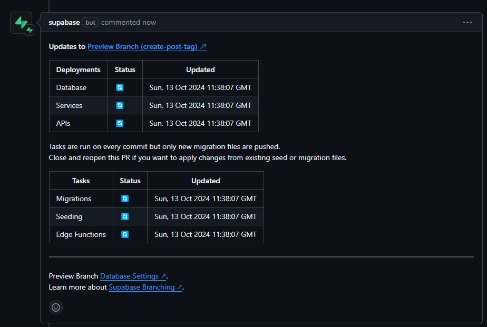The height and width of the screenshot is (327, 487).
Task: Select the Database row updated timestamp
Action: point(200,87)
